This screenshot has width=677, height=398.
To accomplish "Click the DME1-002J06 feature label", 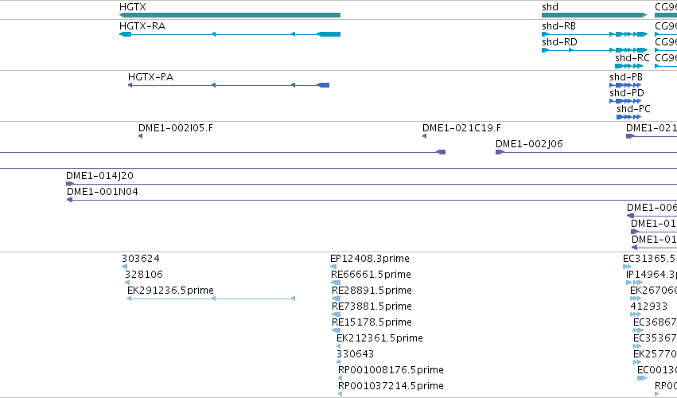I will point(529,144).
